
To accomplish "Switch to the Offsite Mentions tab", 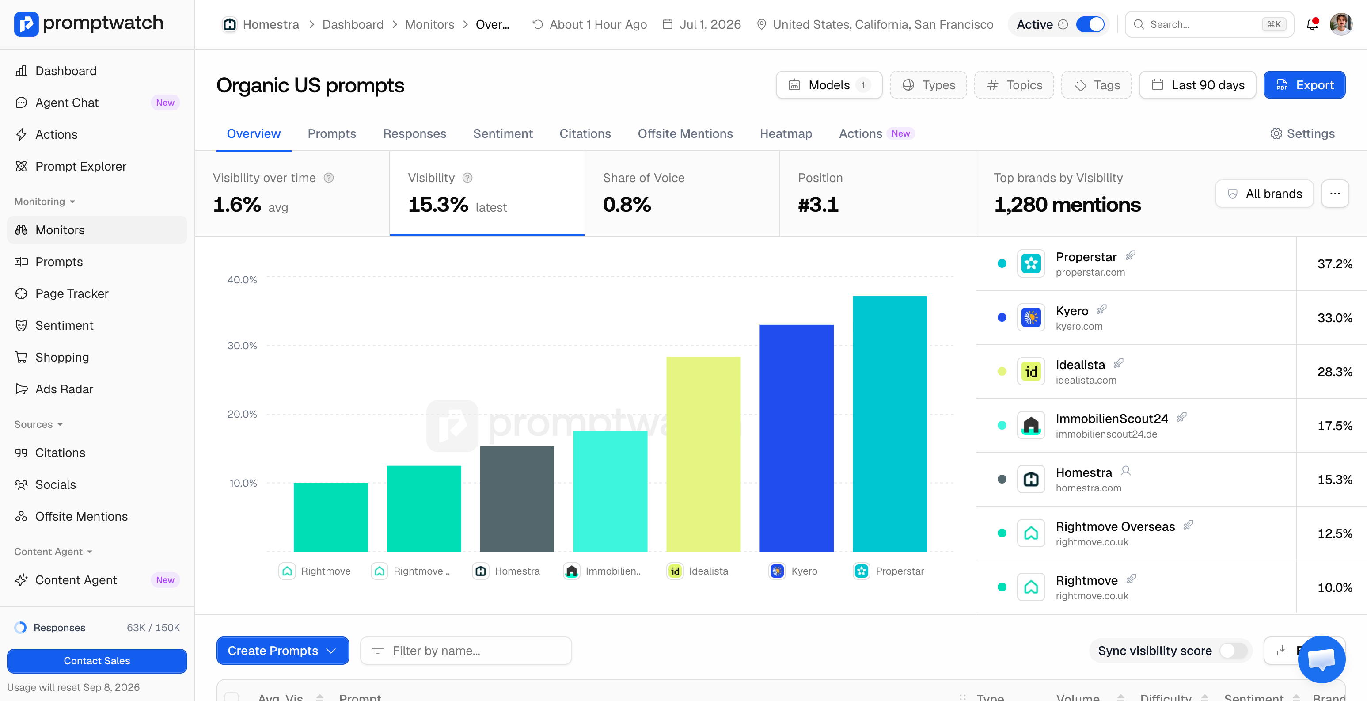I will [x=685, y=134].
